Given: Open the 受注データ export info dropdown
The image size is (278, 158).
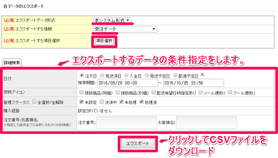Looking at the screenshot, I should tap(125, 29).
